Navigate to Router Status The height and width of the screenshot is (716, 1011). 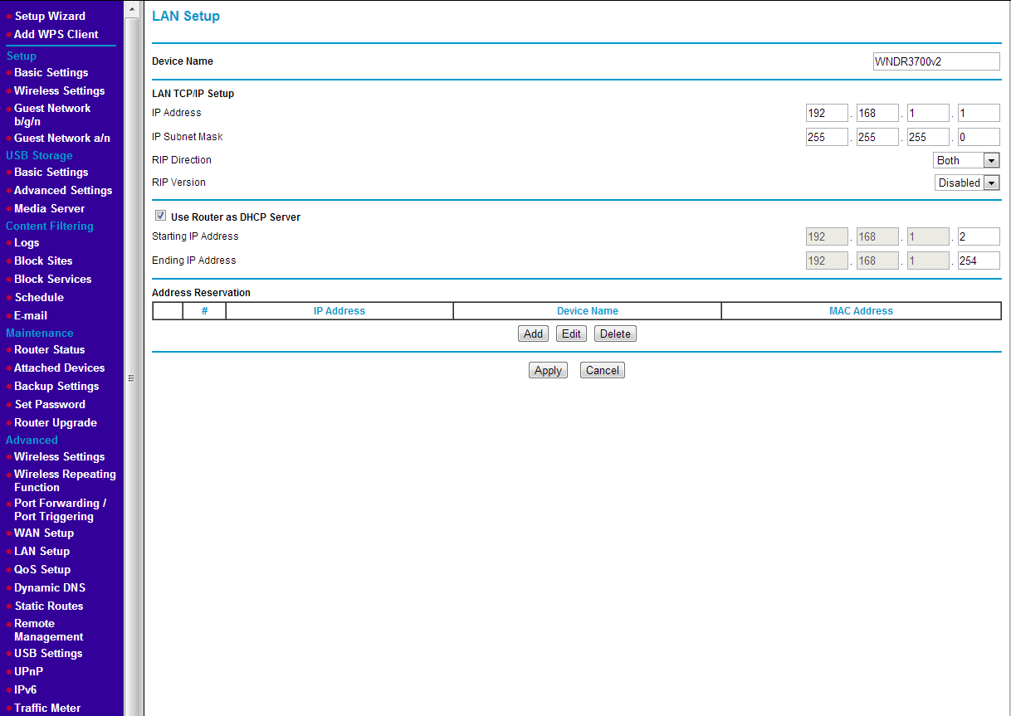pos(47,349)
